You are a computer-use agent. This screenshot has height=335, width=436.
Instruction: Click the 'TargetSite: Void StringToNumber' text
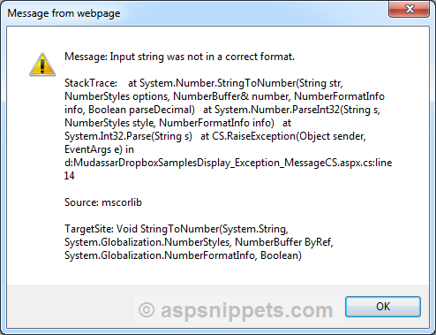pos(142,229)
